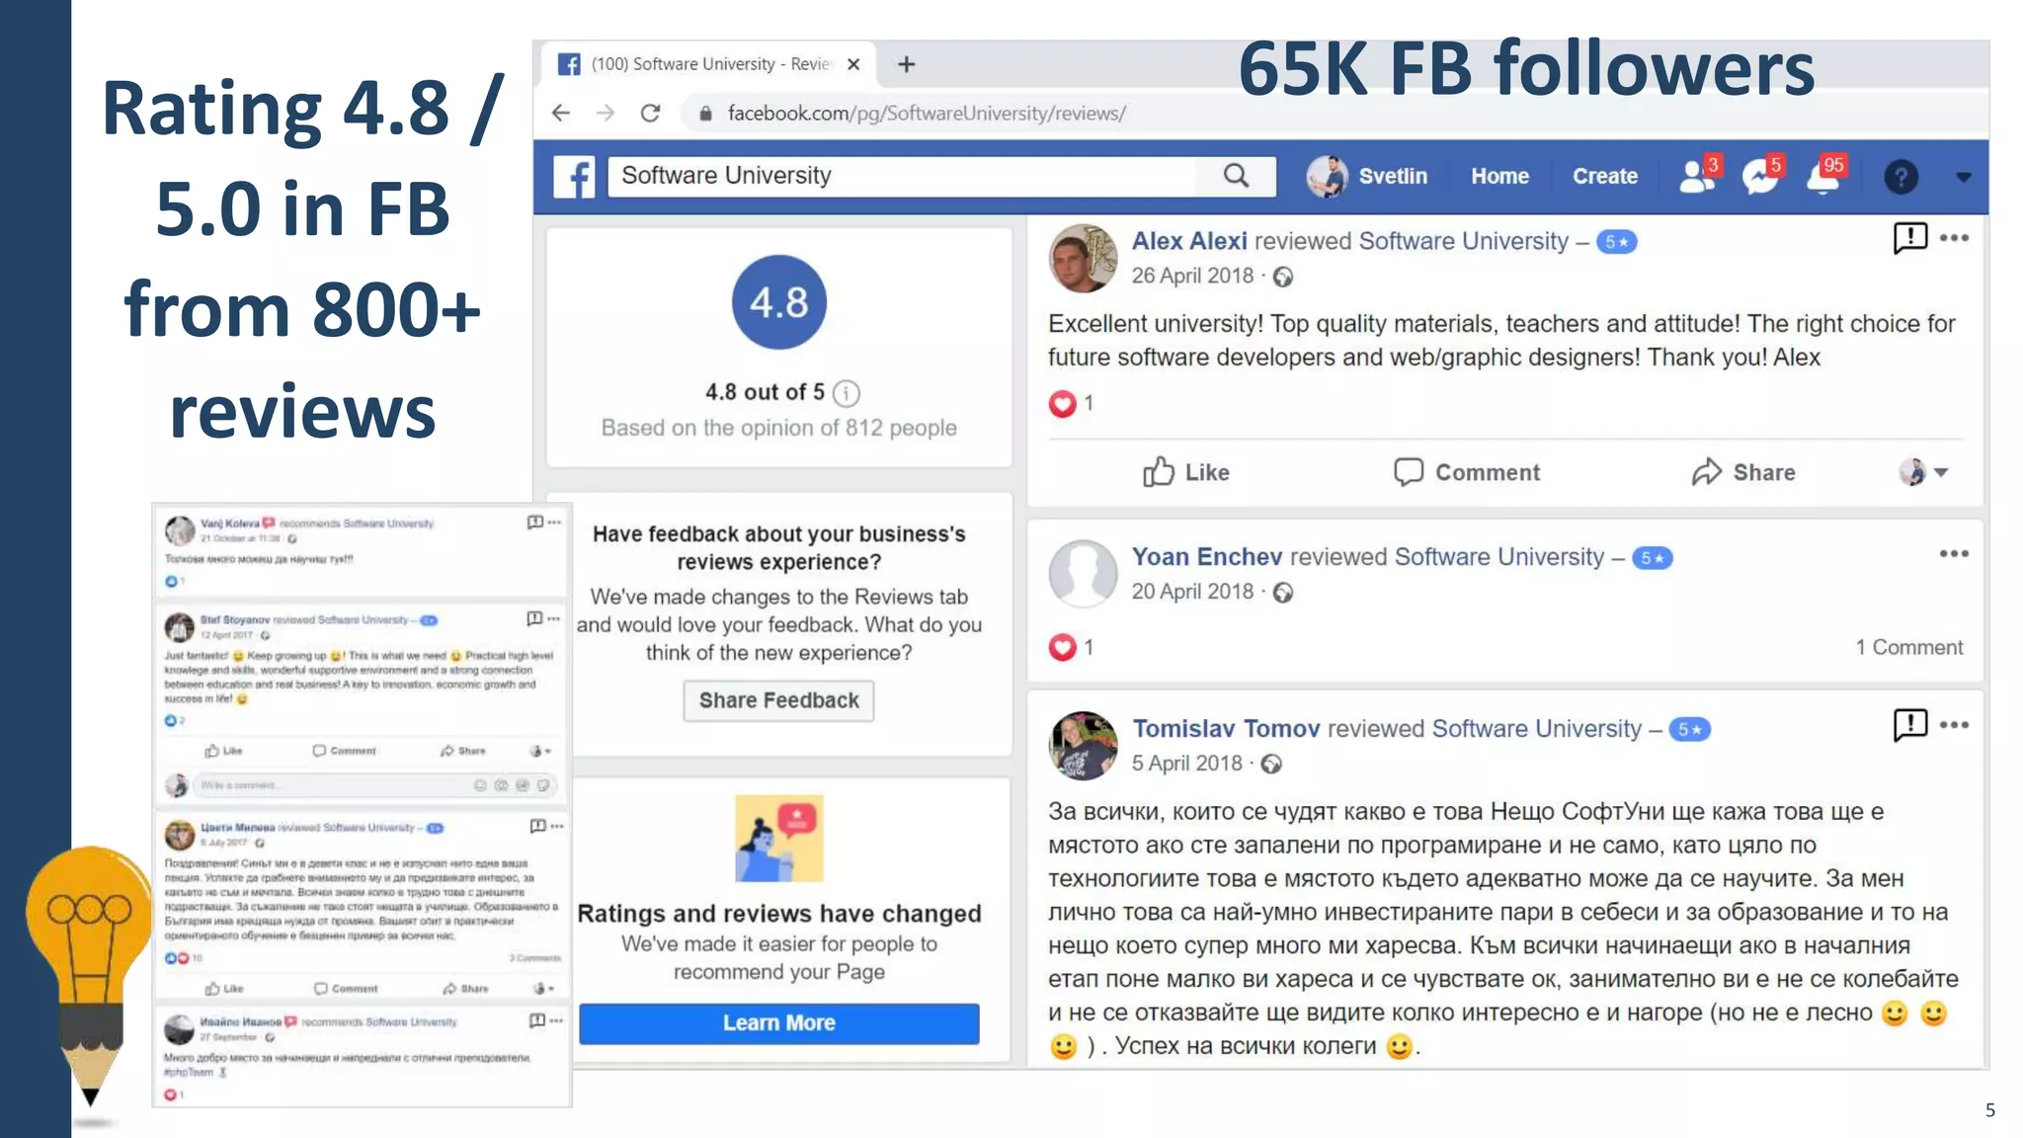This screenshot has width=2023, height=1138.
Task: Open more options on Yoan Enchev's review
Action: pyautogui.click(x=1954, y=554)
